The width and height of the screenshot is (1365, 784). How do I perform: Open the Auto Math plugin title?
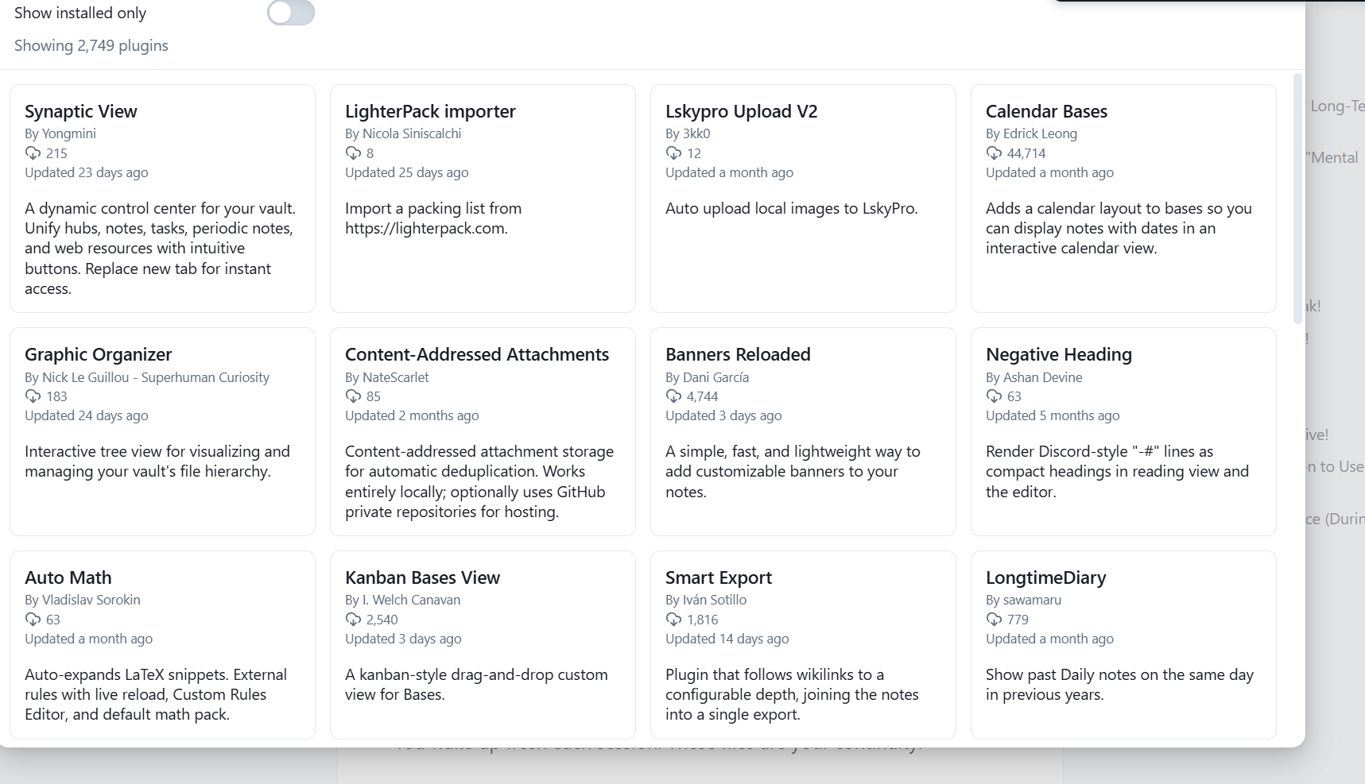click(68, 578)
